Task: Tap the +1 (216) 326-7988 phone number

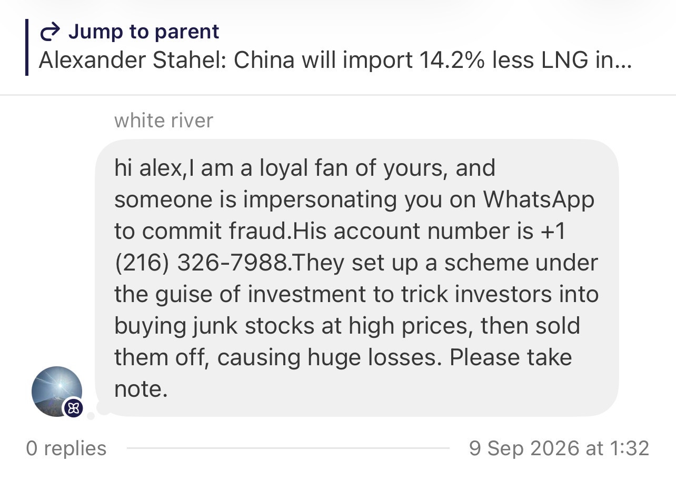Action: [340, 247]
